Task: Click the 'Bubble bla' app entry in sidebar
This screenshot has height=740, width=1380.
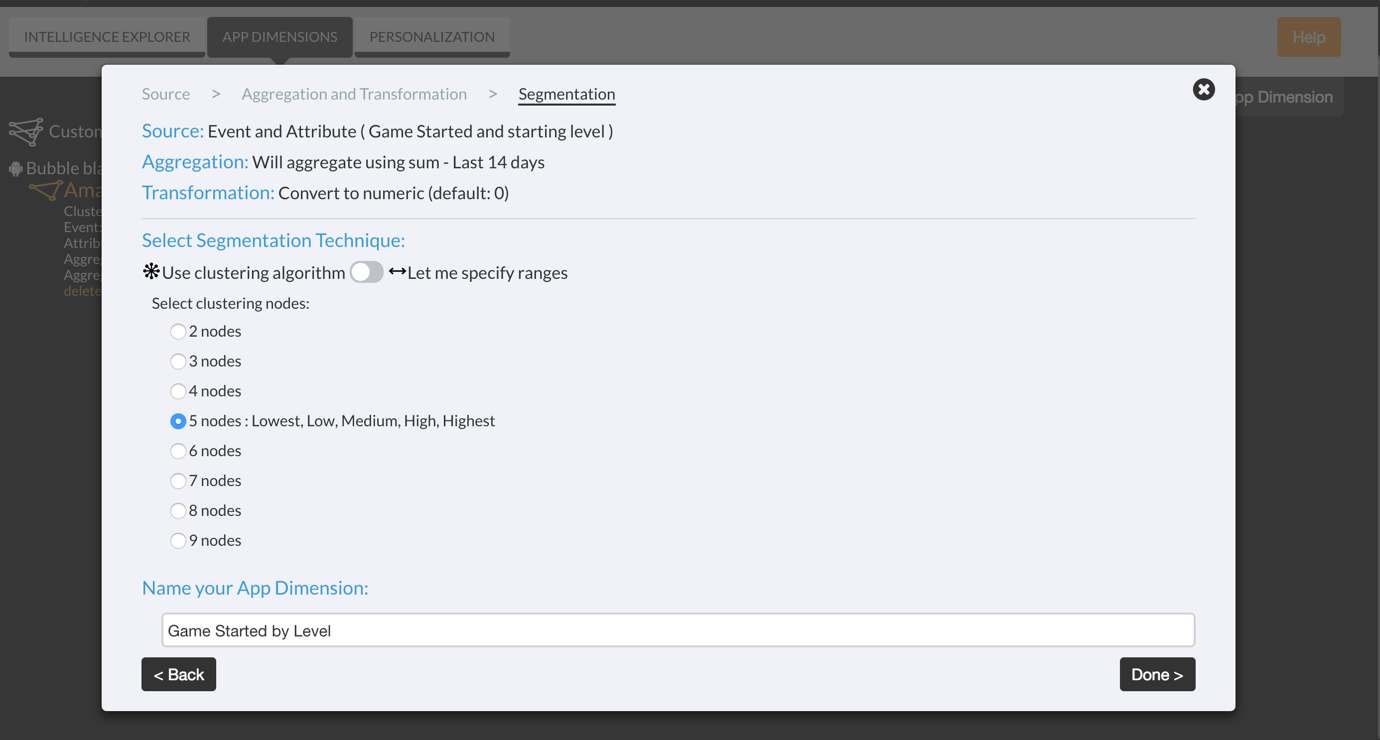Action: click(x=64, y=168)
